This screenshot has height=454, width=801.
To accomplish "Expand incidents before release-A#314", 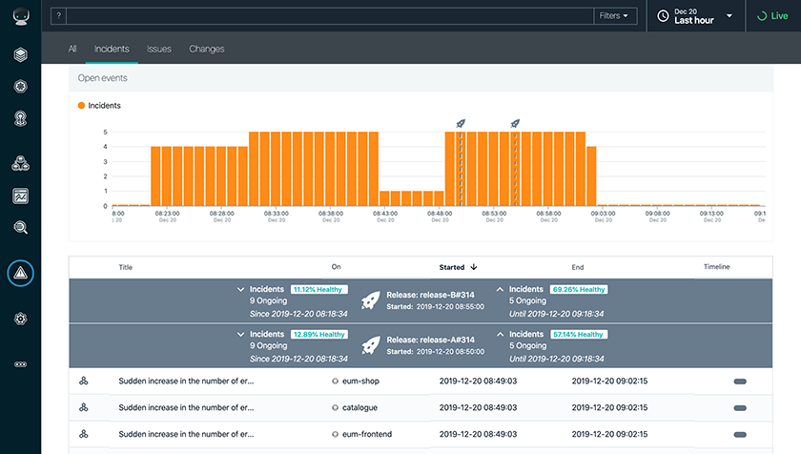I will pyautogui.click(x=240, y=335).
